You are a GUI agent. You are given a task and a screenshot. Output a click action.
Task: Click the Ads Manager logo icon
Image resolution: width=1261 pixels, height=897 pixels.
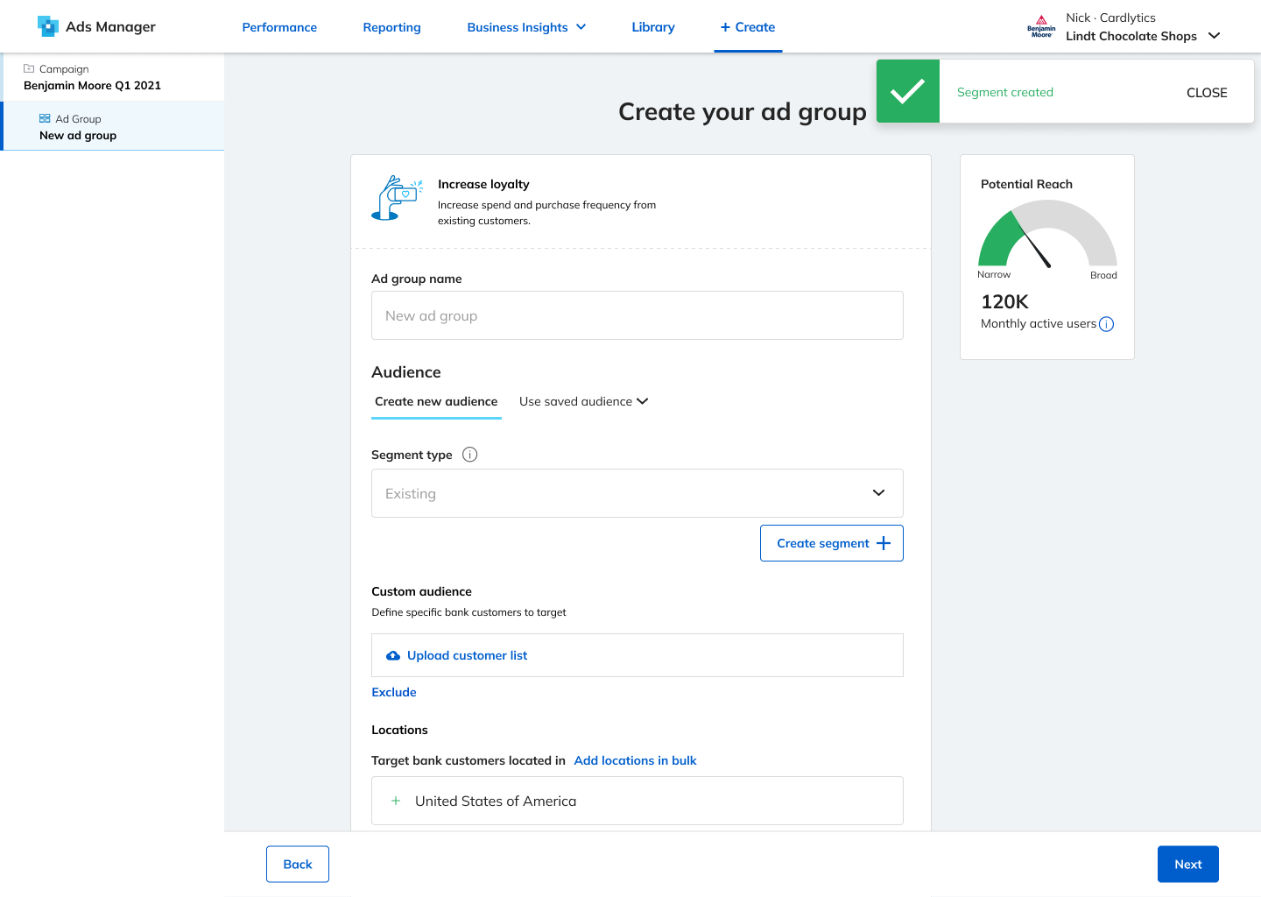pyautogui.click(x=48, y=26)
